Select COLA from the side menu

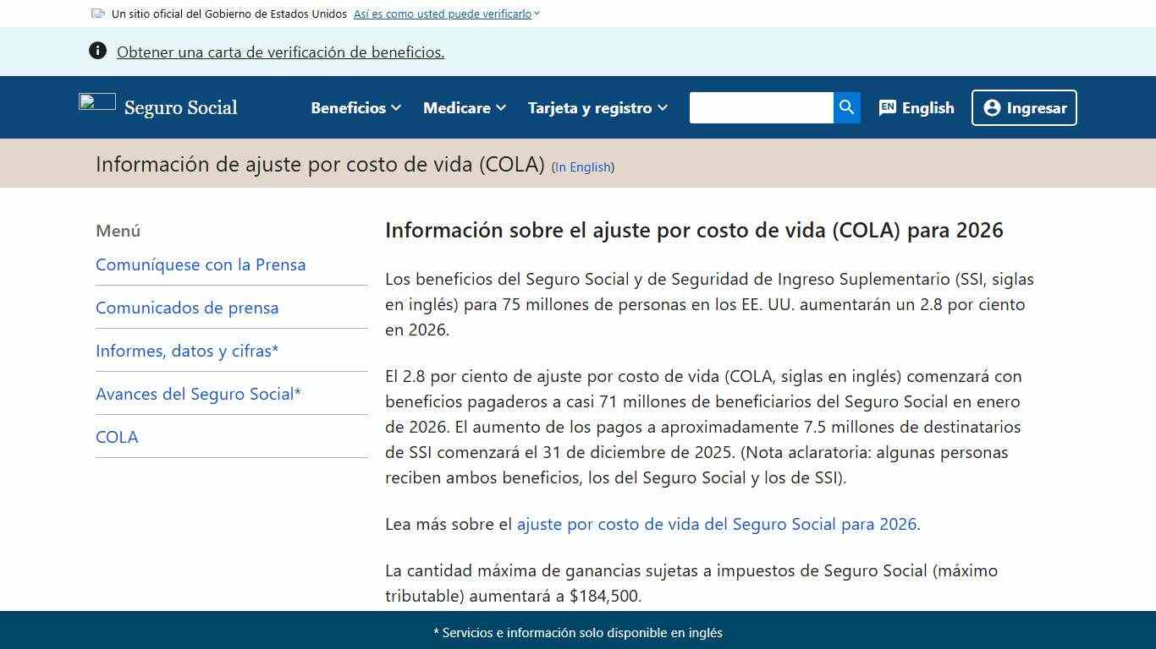click(x=117, y=436)
